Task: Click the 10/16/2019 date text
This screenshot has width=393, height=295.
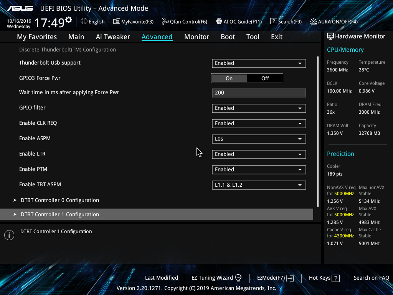Action: pos(19,21)
